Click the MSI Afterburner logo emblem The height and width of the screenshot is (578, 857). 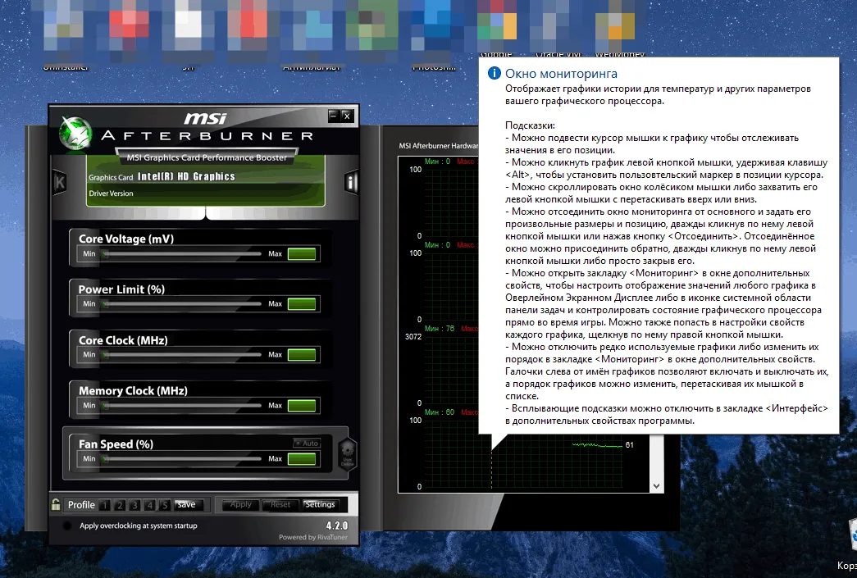77,131
